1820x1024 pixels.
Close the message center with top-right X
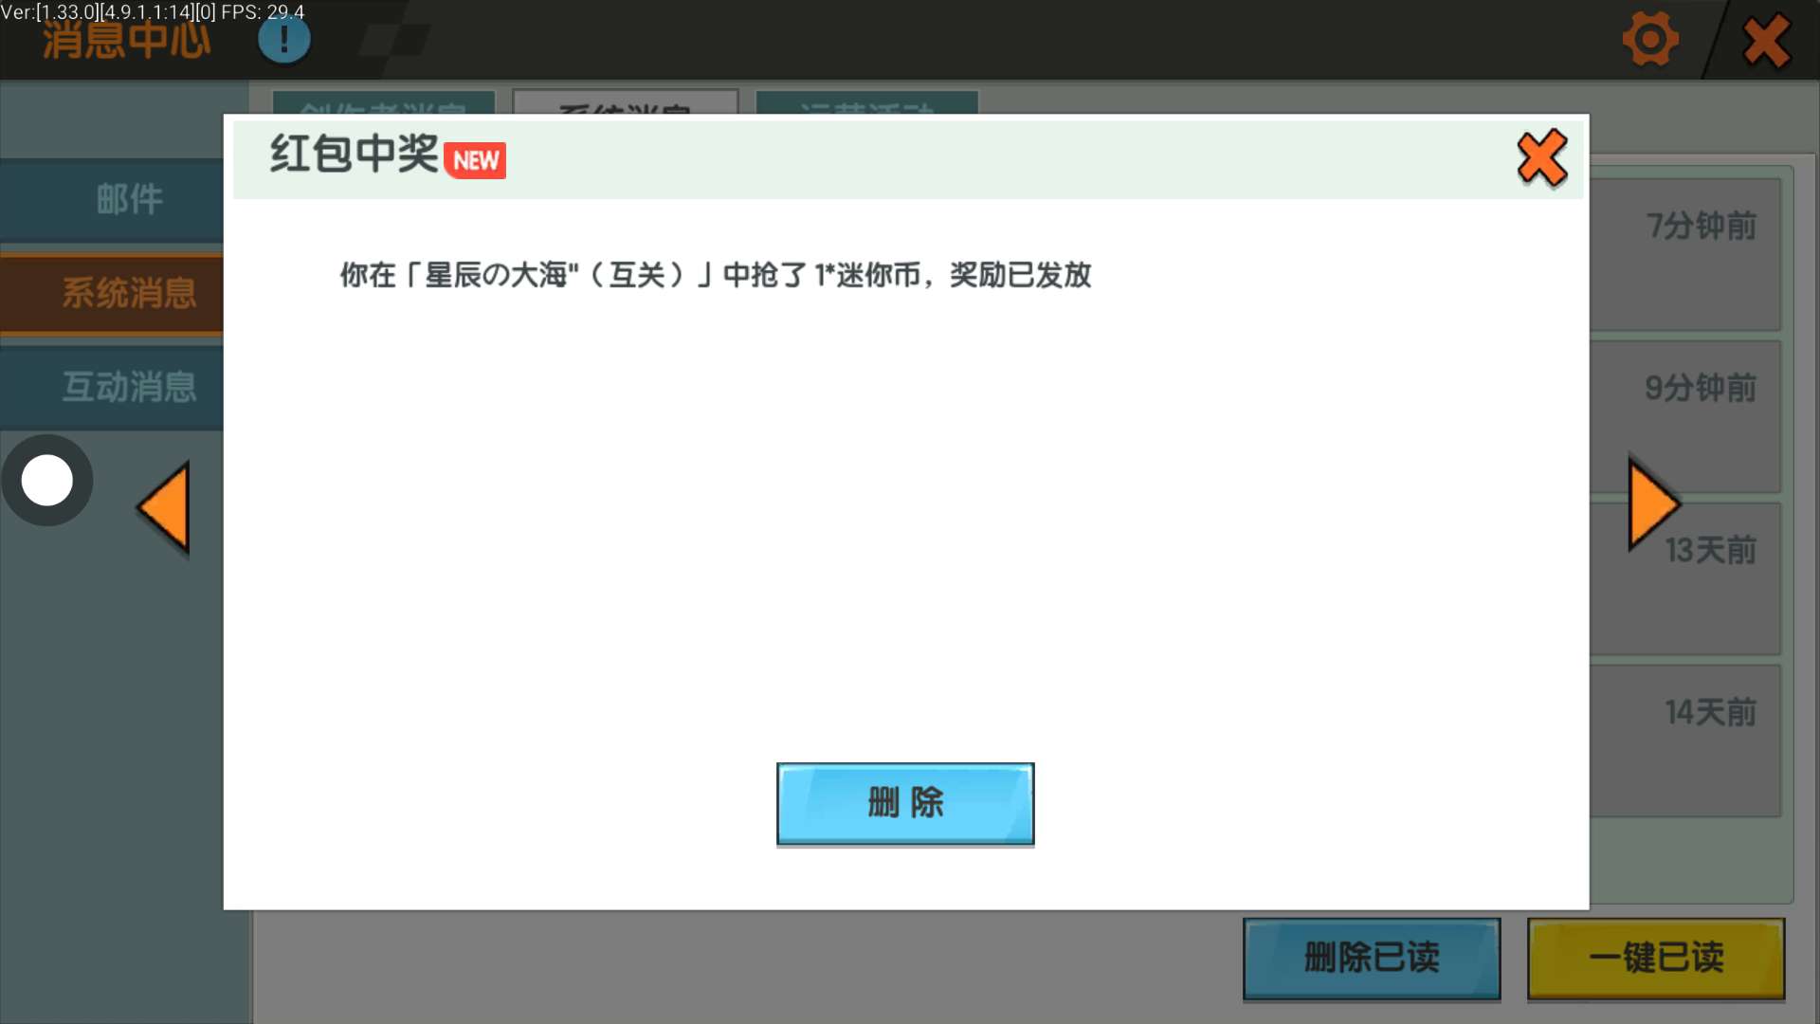(1766, 42)
